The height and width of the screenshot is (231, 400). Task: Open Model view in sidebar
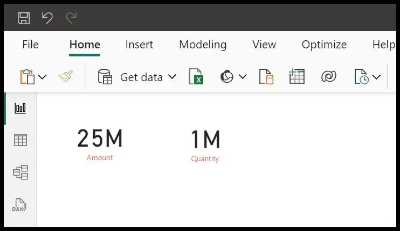(20, 172)
